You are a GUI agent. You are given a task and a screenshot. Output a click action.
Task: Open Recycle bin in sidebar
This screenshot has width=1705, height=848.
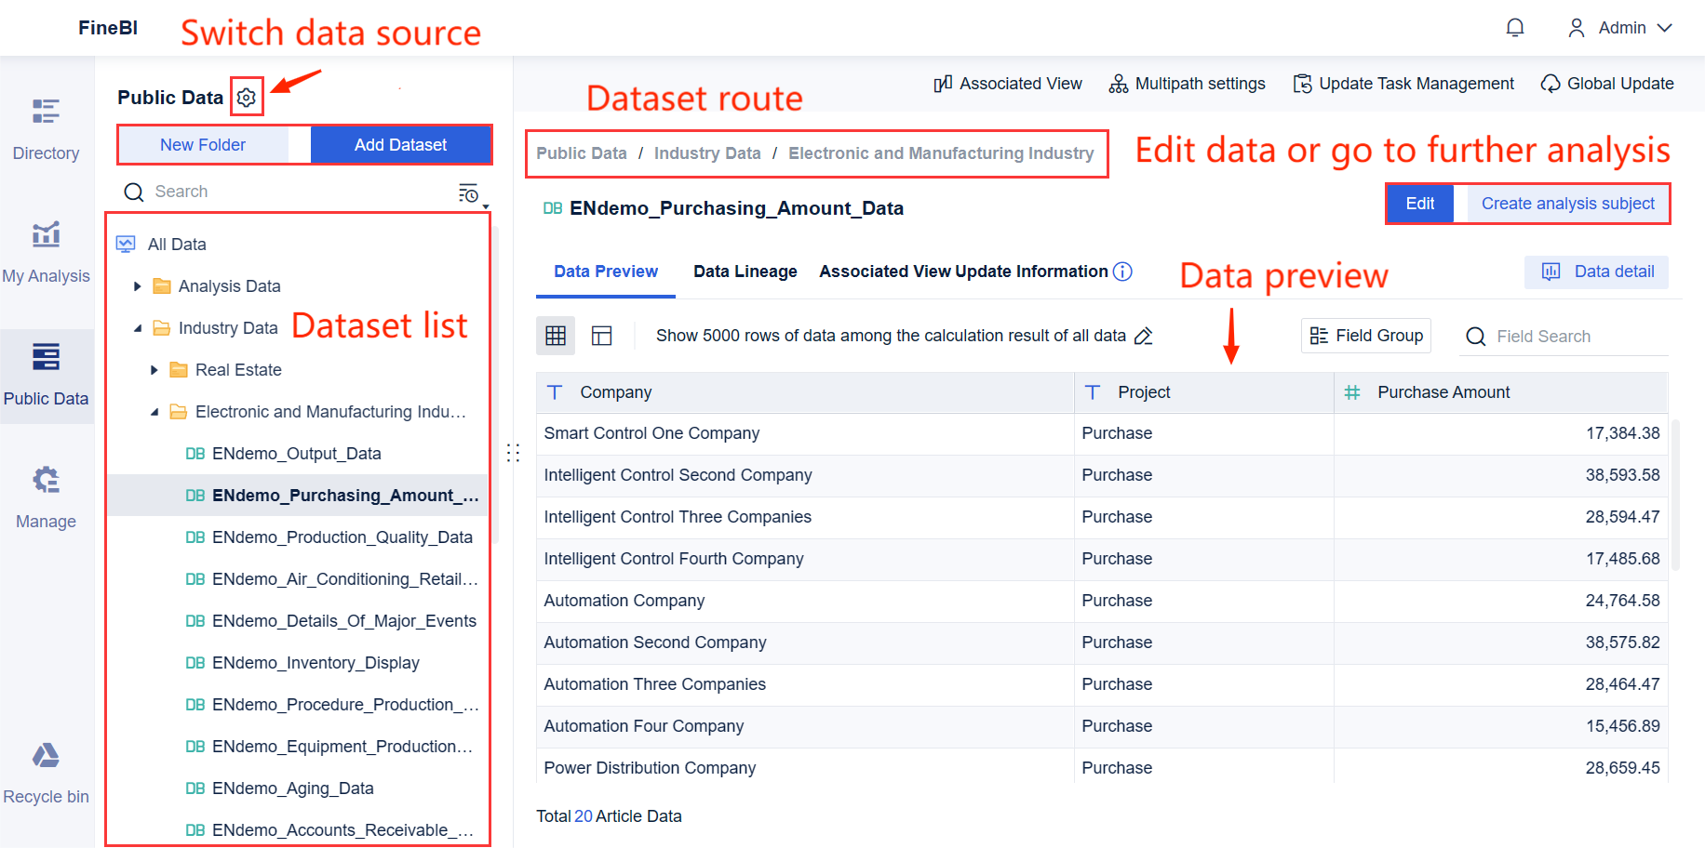click(x=46, y=772)
